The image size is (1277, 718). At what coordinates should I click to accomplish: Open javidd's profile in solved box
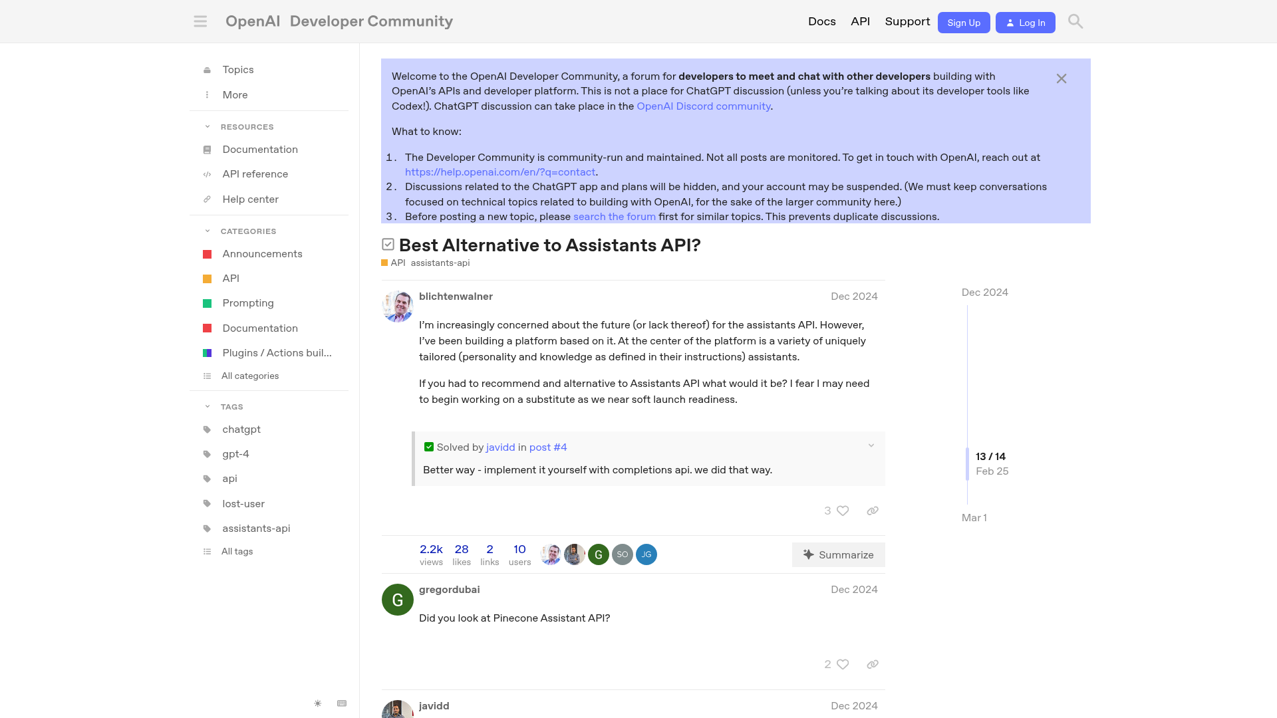pos(501,447)
